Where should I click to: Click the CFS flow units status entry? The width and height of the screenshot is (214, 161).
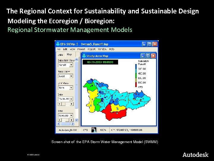pyautogui.click(x=85, y=130)
